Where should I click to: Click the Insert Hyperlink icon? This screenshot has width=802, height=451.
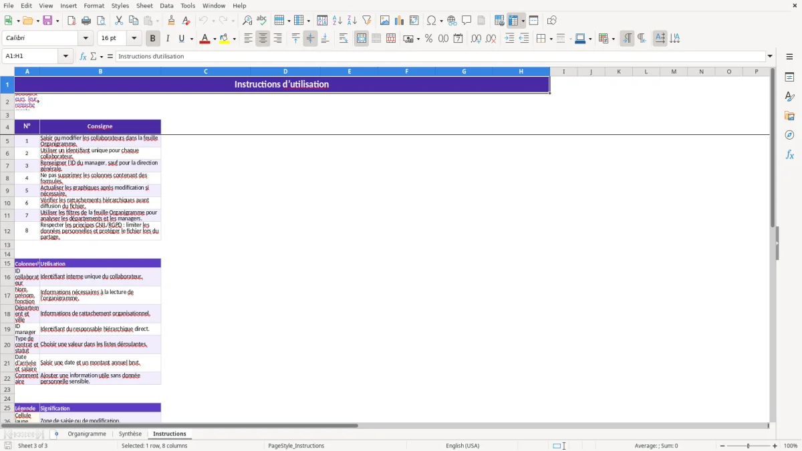coord(452,21)
